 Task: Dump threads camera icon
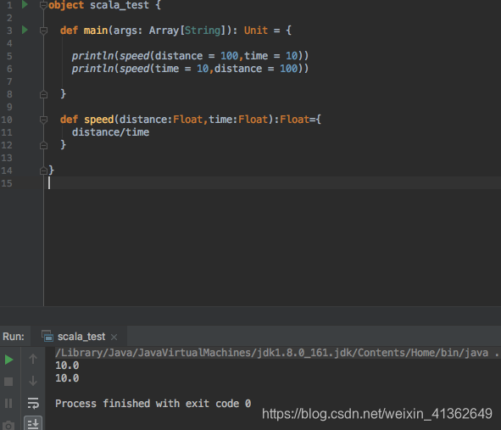point(8,426)
